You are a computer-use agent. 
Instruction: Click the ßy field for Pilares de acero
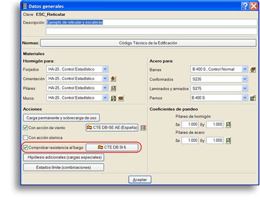[215, 141]
